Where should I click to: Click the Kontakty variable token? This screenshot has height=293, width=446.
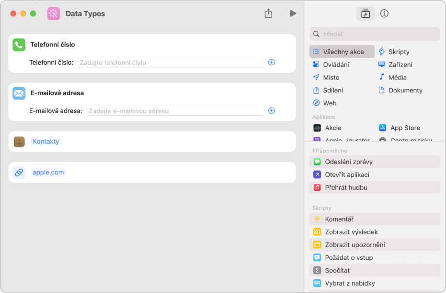[x=46, y=141]
